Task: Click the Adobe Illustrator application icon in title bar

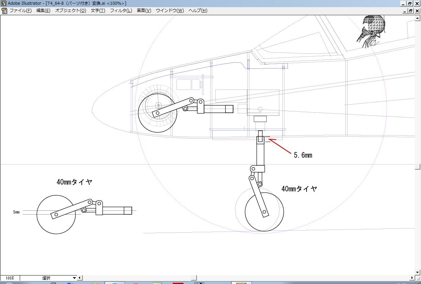Action: tap(3, 3)
